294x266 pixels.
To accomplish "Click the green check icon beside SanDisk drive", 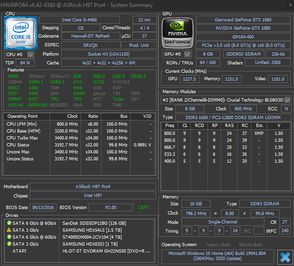I will point(9,223).
